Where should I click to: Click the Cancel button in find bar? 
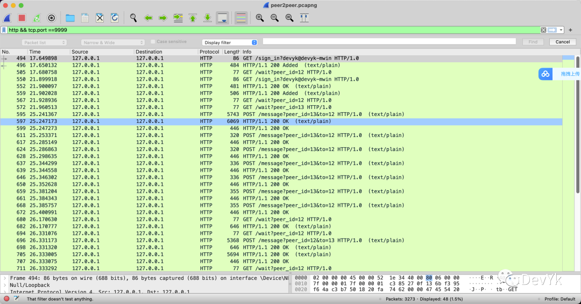562,42
